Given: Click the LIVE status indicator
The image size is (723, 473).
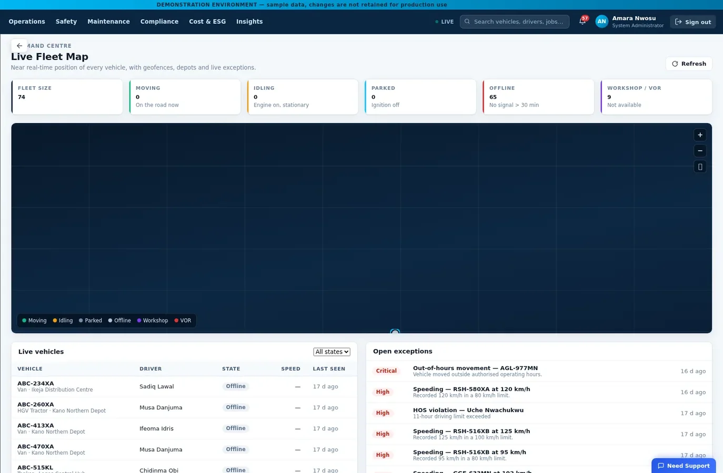Looking at the screenshot, I should [445, 22].
